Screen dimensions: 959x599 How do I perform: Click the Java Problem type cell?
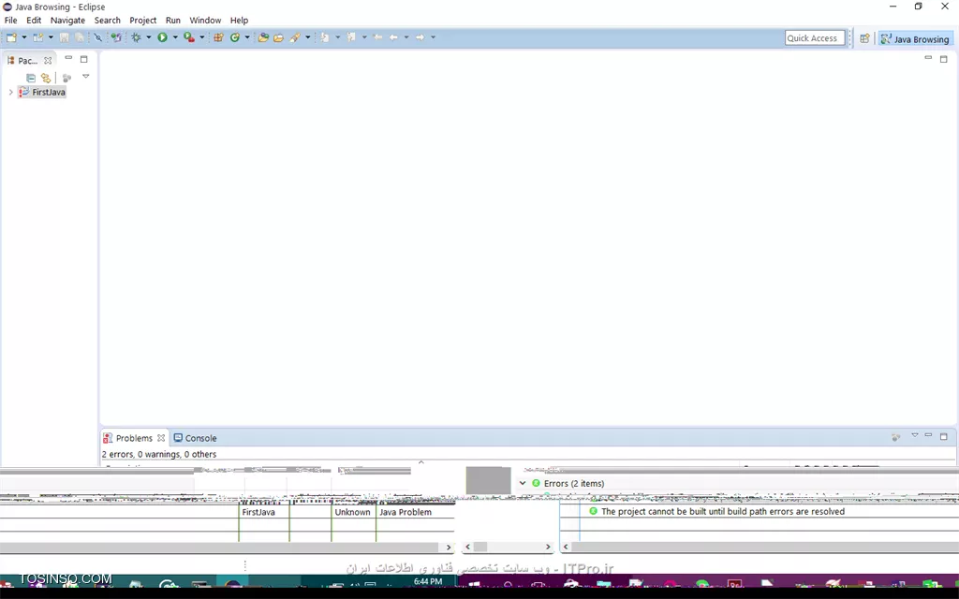pyautogui.click(x=406, y=512)
